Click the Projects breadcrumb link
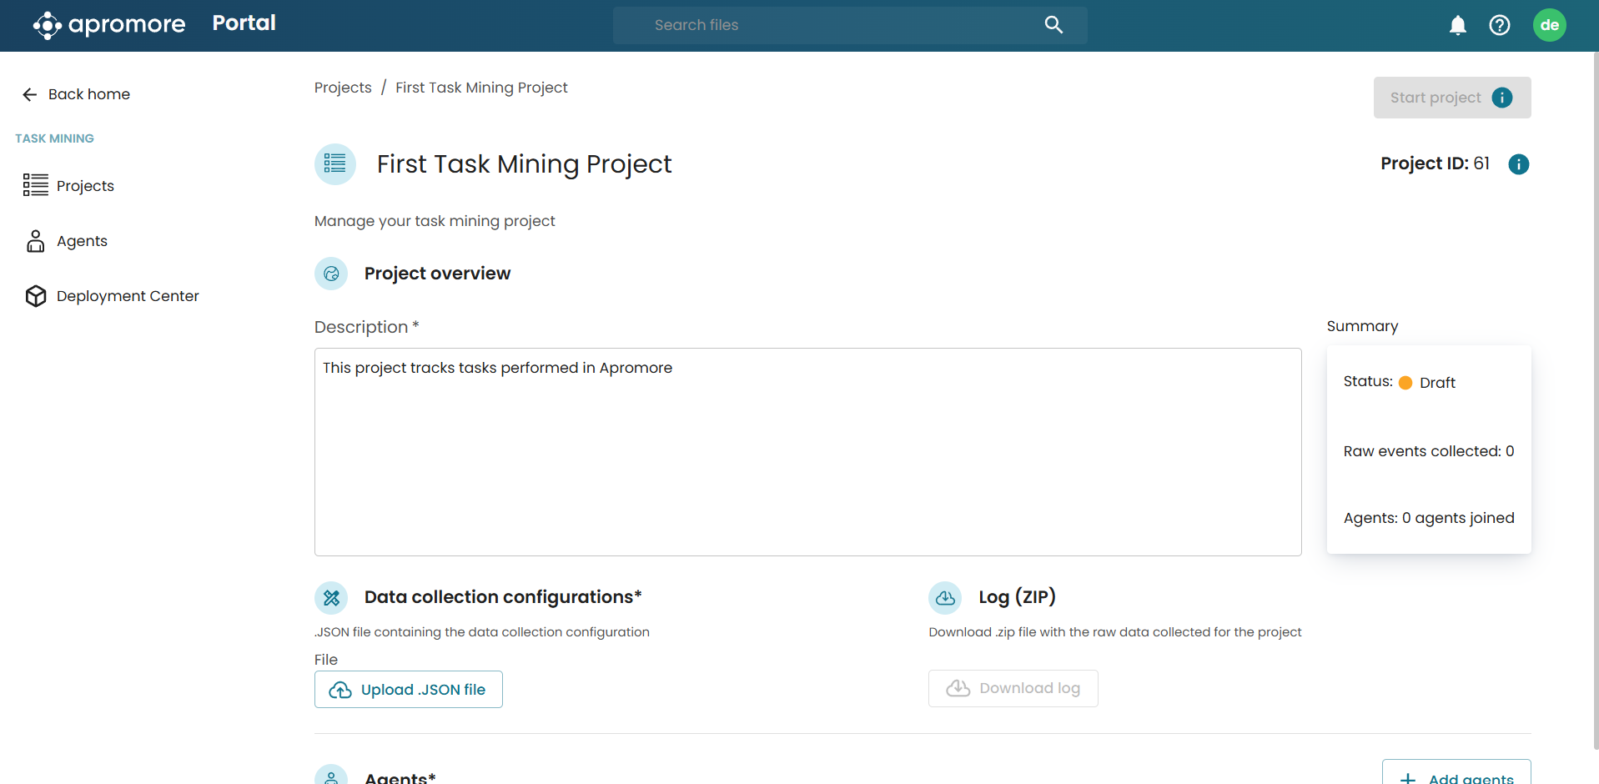Image resolution: width=1599 pixels, height=784 pixels. tap(343, 88)
